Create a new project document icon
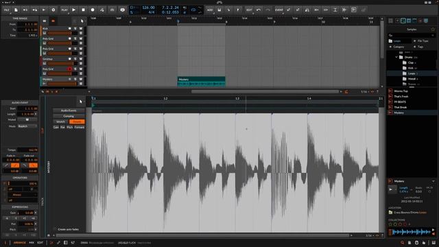The width and height of the screenshot is (439, 247). pos(16,10)
